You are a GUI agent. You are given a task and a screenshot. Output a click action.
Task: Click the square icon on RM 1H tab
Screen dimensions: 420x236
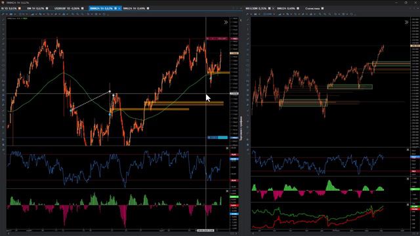(x=47, y=9)
